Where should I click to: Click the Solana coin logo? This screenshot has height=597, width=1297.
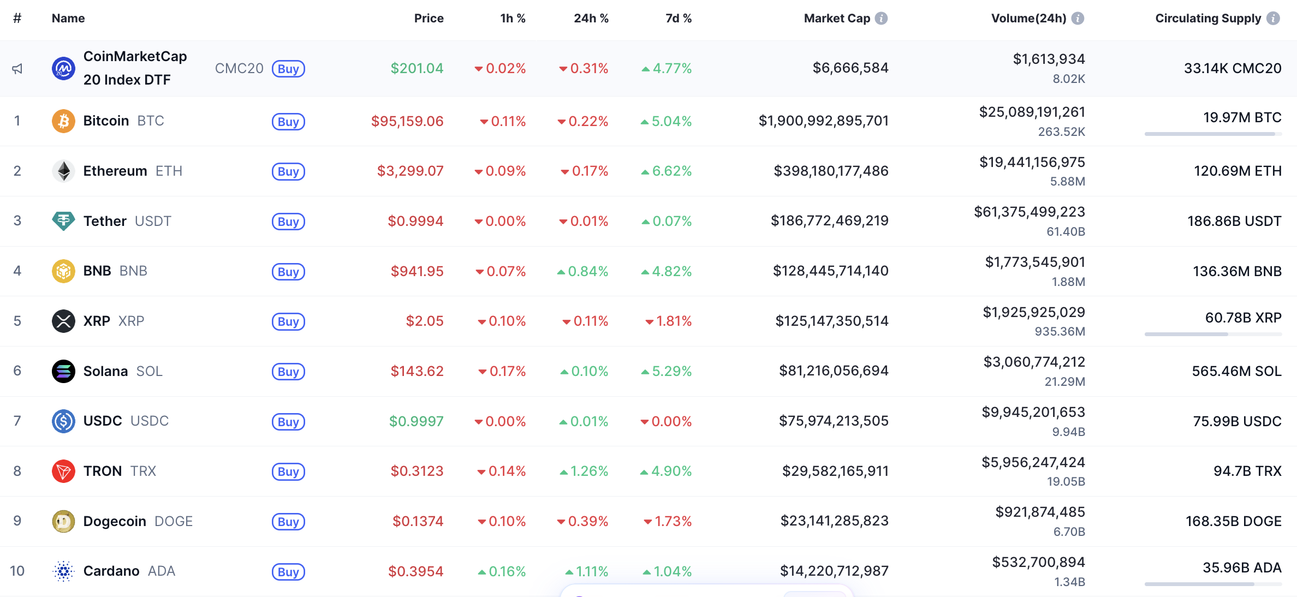63,371
